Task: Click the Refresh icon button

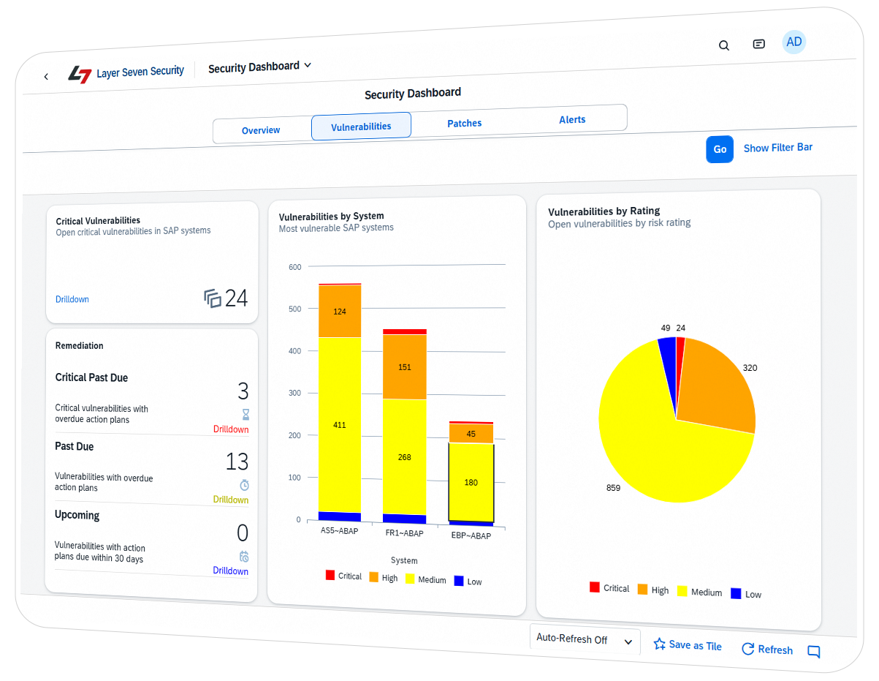Action: click(747, 649)
